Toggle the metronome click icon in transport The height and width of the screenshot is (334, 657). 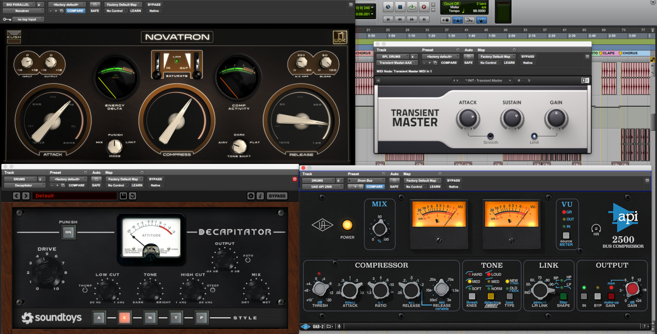(x=458, y=20)
